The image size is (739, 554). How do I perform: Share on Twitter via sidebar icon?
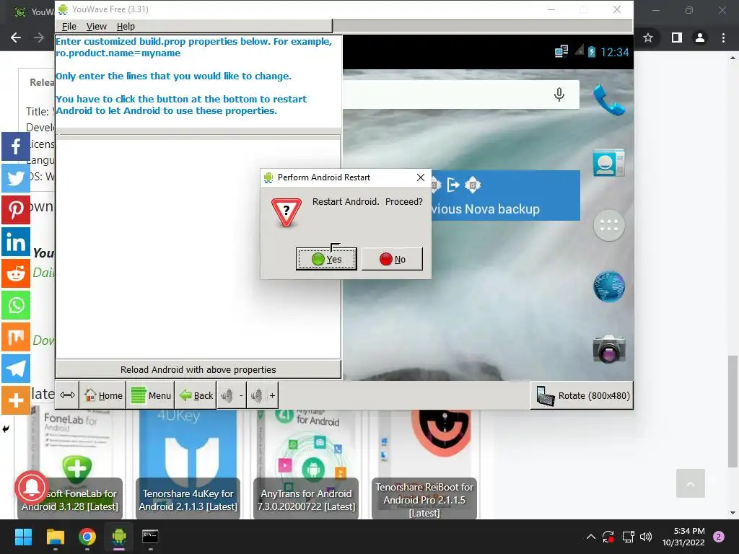[x=16, y=178]
